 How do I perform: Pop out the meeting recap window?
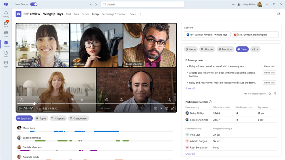[x=279, y=14]
